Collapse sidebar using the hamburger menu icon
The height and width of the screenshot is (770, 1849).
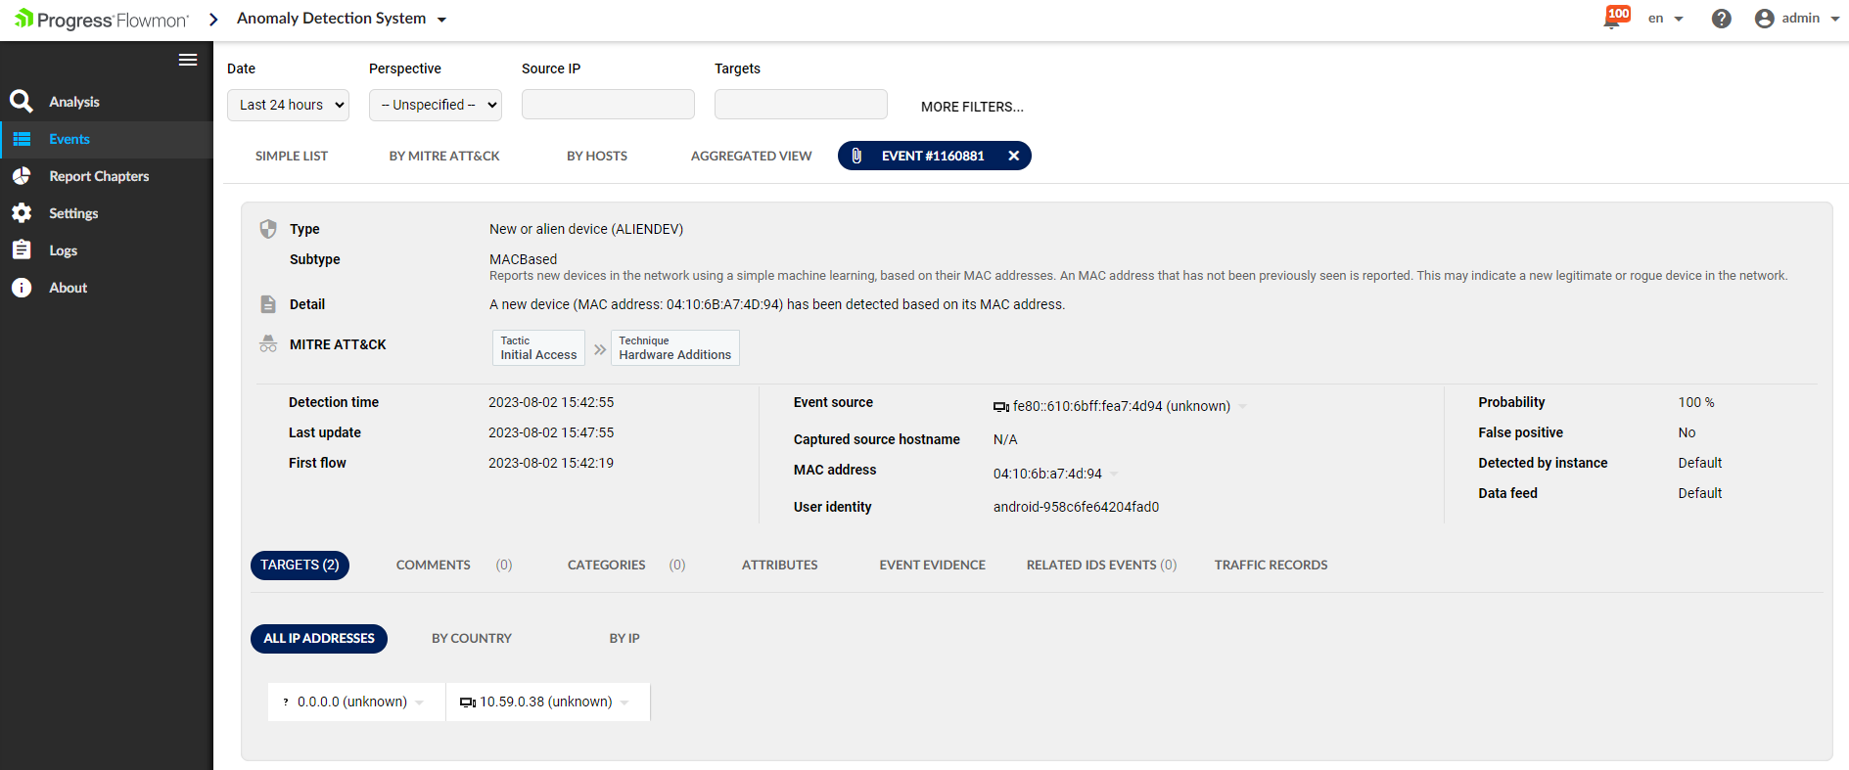(188, 61)
